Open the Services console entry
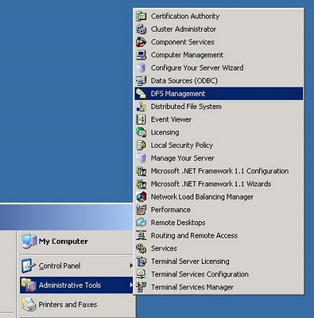 click(219, 248)
